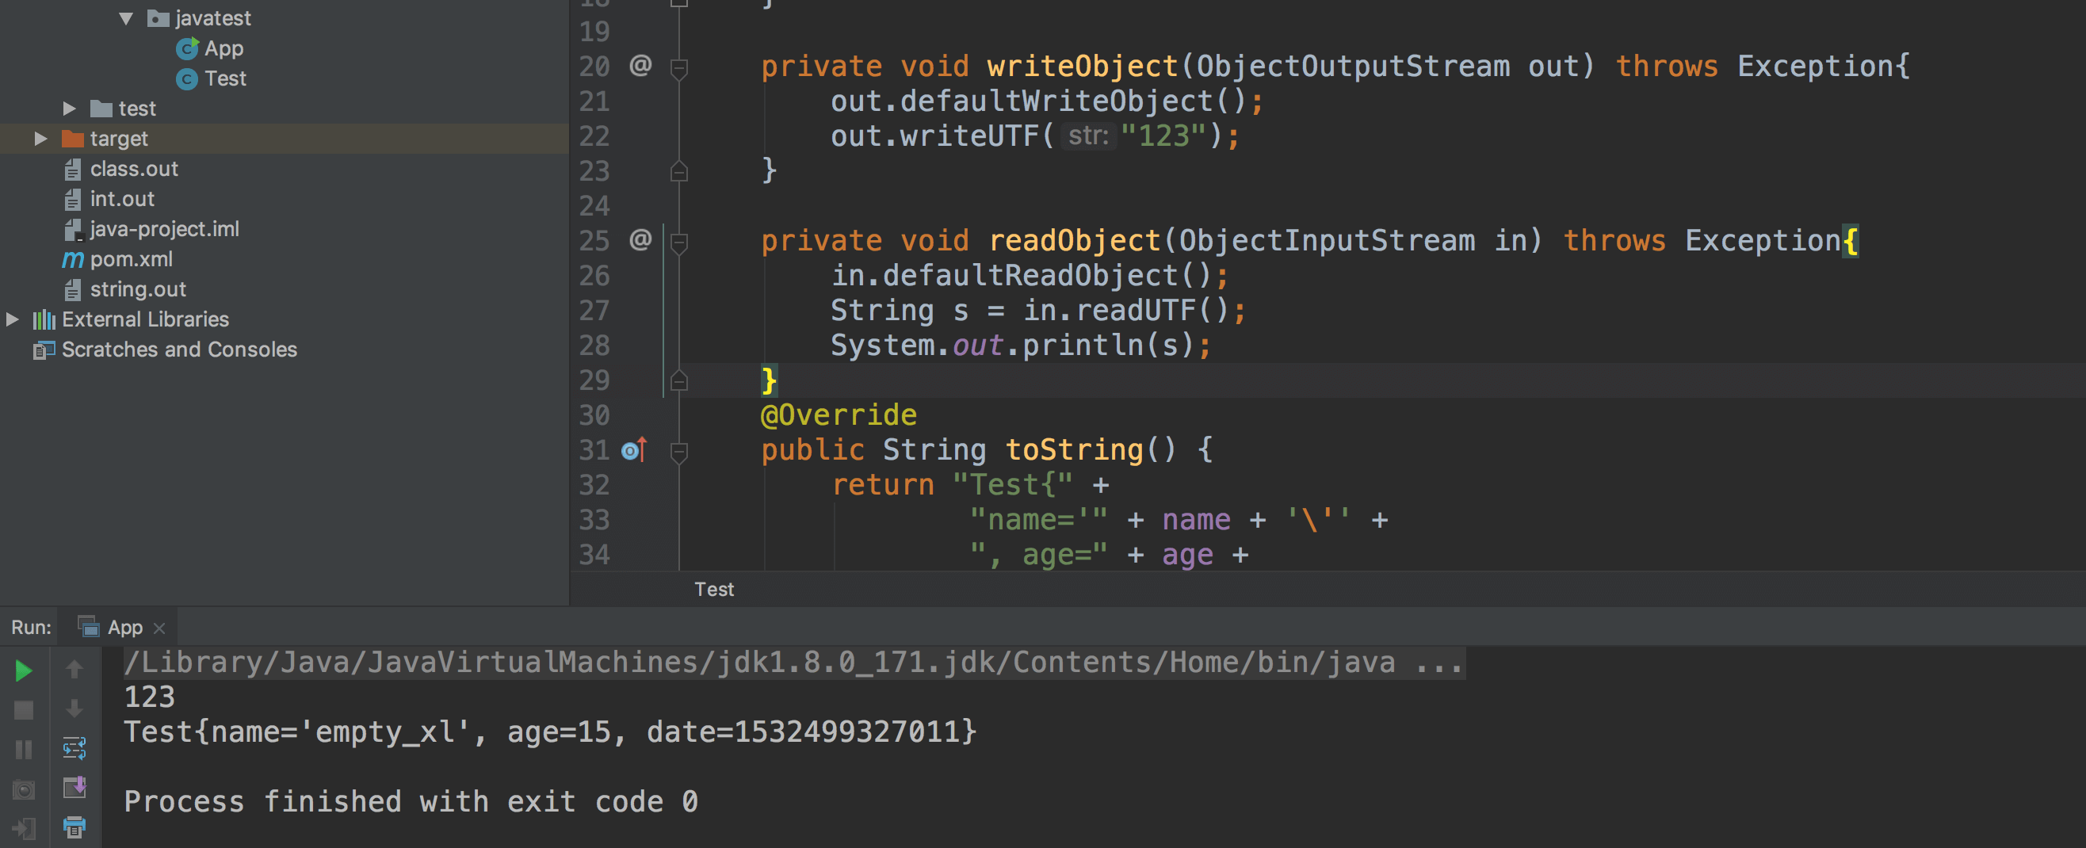Select string.out in the project tree
The width and height of the screenshot is (2086, 848).
138,289
